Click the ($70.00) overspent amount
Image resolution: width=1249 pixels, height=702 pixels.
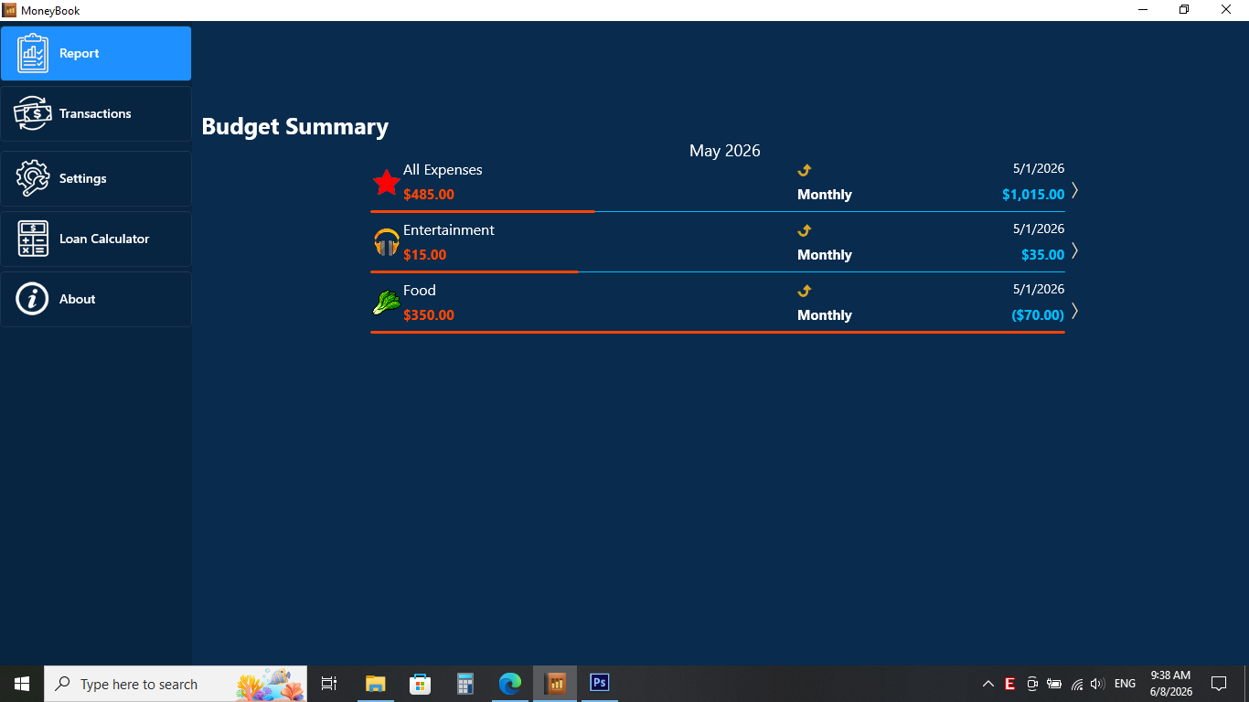click(x=1038, y=315)
